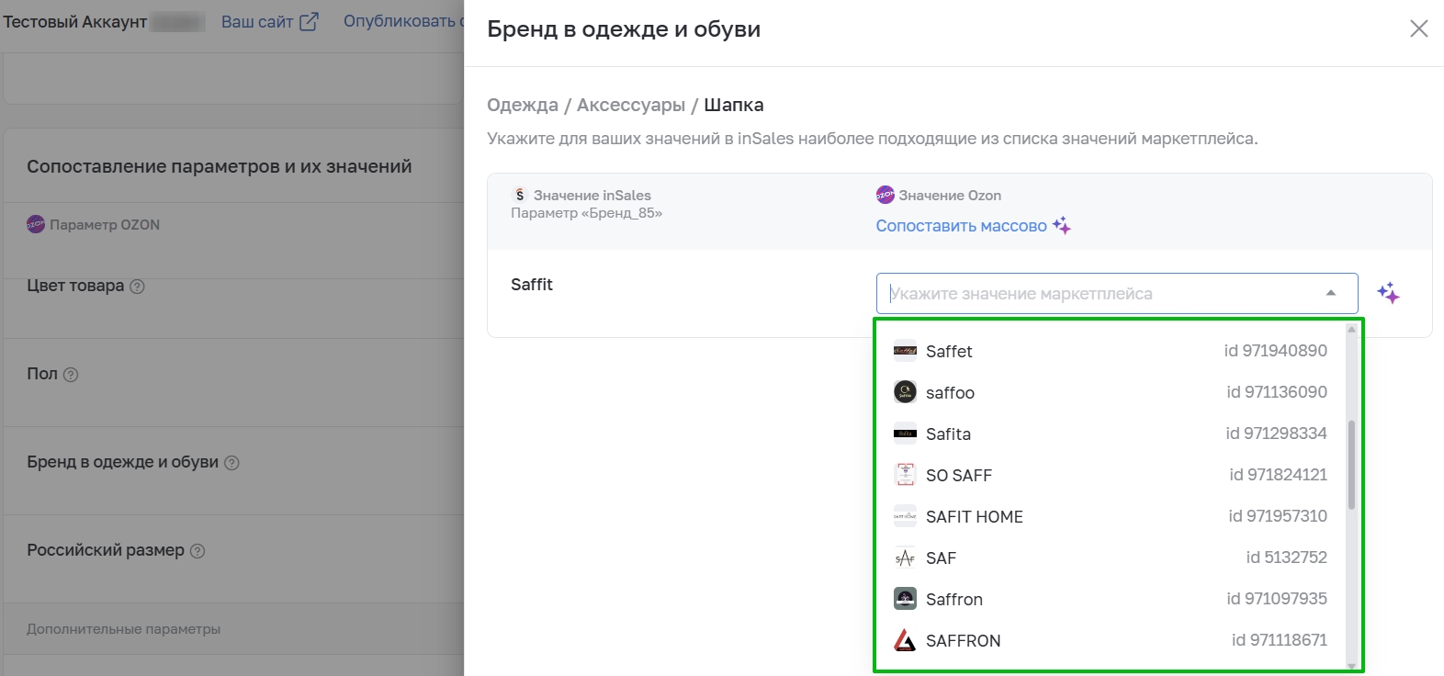
Task: Click the SAFIT HOME brand logo icon
Action: click(x=905, y=516)
